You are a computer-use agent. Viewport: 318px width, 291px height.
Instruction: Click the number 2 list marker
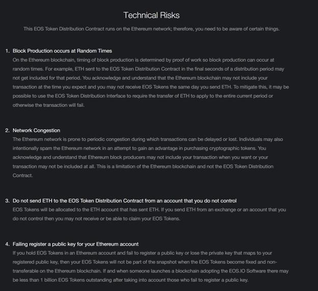(x=8, y=130)
